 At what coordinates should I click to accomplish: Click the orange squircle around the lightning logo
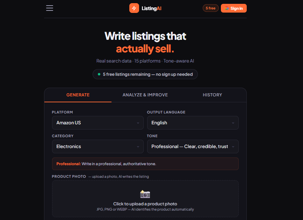click(x=134, y=8)
